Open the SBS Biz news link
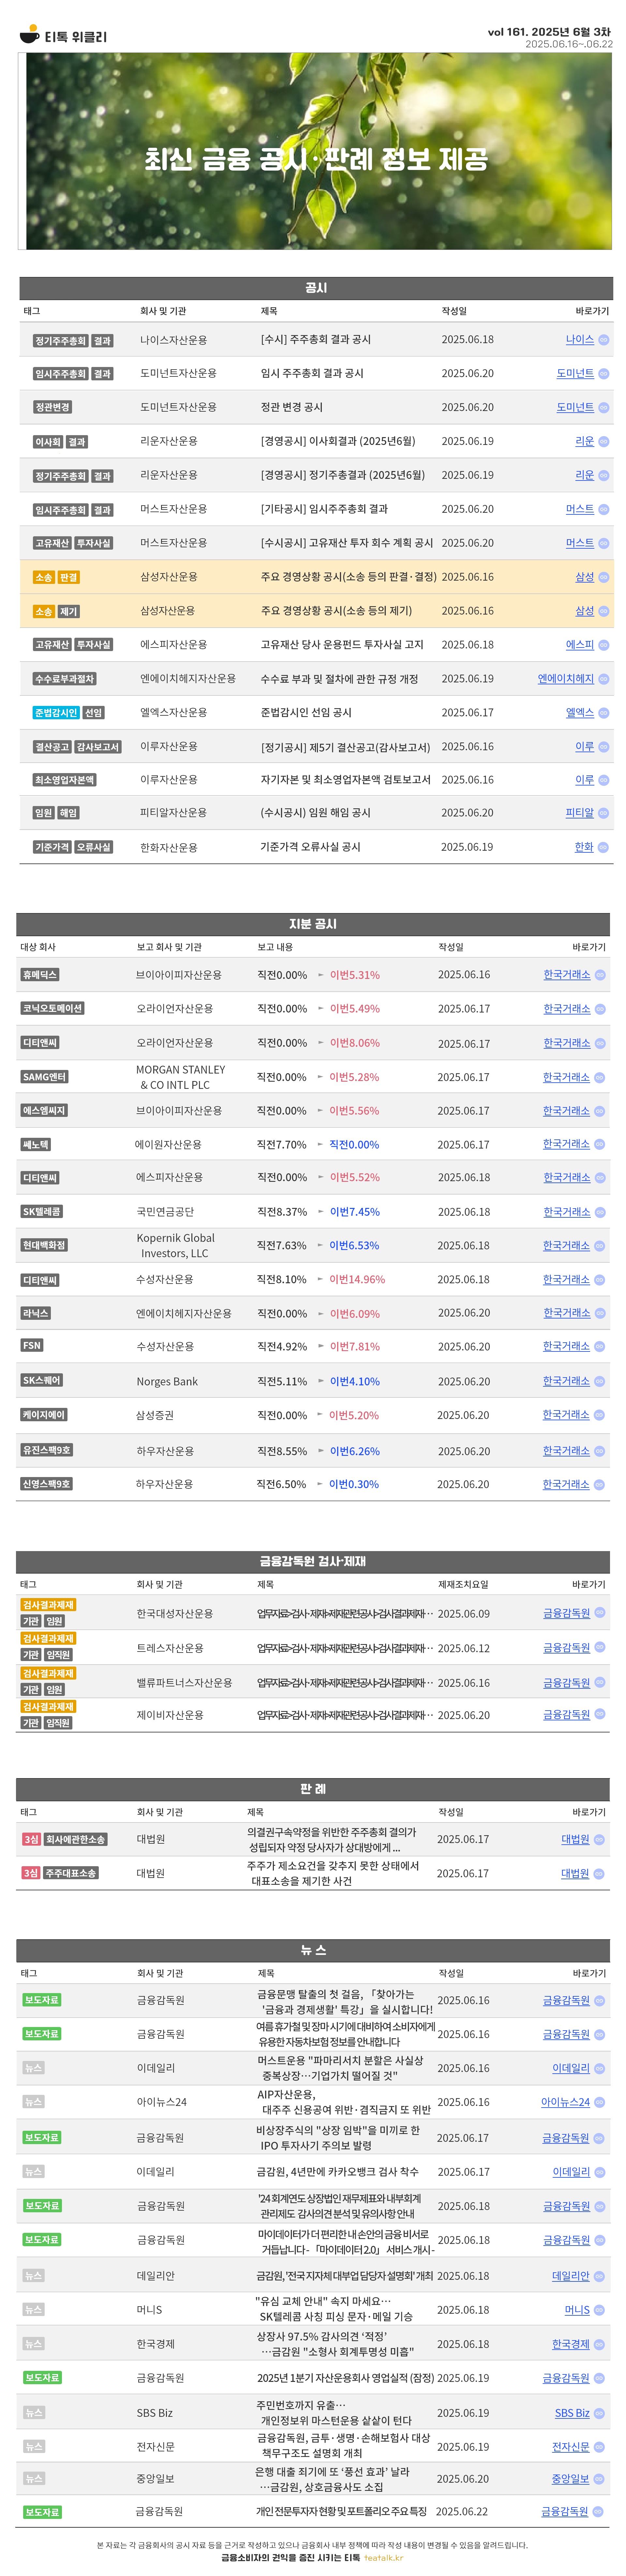The width and height of the screenshot is (626, 2576). [572, 2413]
